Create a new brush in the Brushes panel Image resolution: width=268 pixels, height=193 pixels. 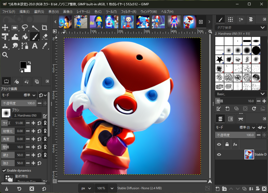(227, 109)
